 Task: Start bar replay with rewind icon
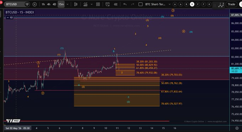click(115, 4)
